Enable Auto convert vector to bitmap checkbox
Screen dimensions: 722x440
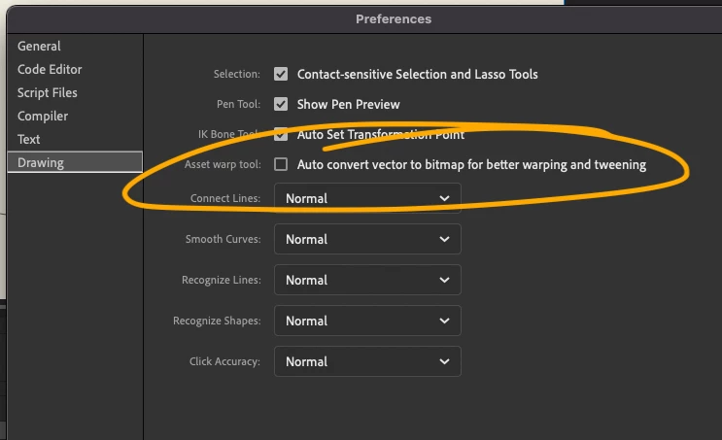[x=281, y=164]
